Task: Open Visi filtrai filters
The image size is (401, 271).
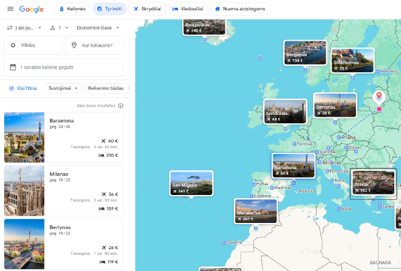Action: (x=23, y=89)
